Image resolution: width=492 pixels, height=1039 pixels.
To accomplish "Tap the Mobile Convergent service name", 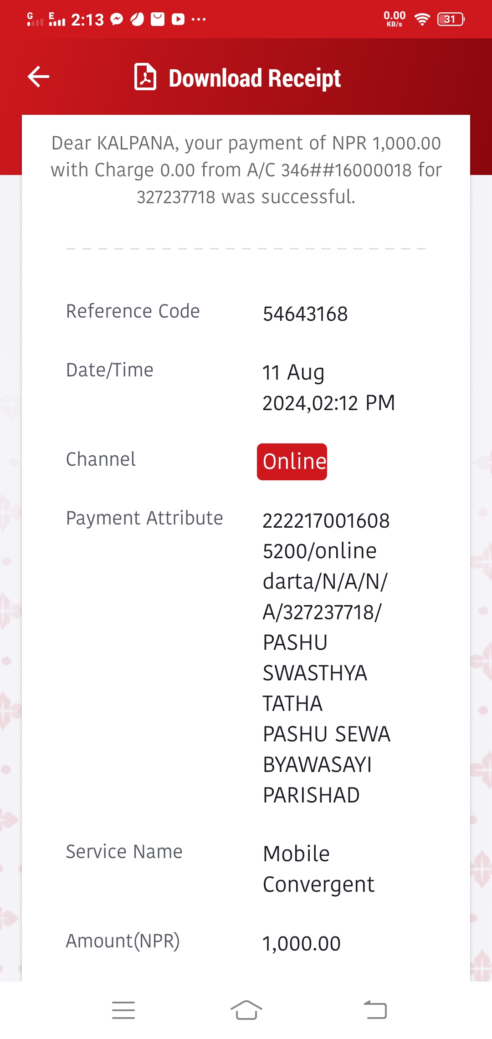I will (x=318, y=869).
